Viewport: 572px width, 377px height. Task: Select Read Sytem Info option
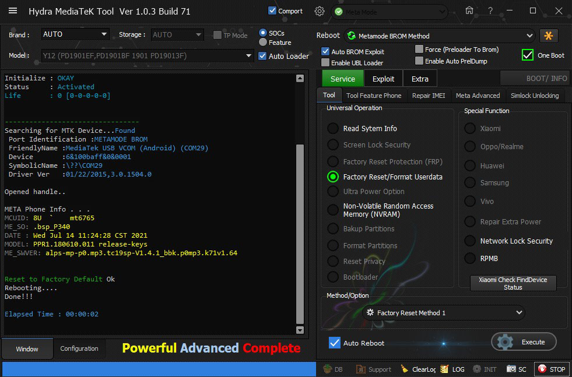click(333, 128)
